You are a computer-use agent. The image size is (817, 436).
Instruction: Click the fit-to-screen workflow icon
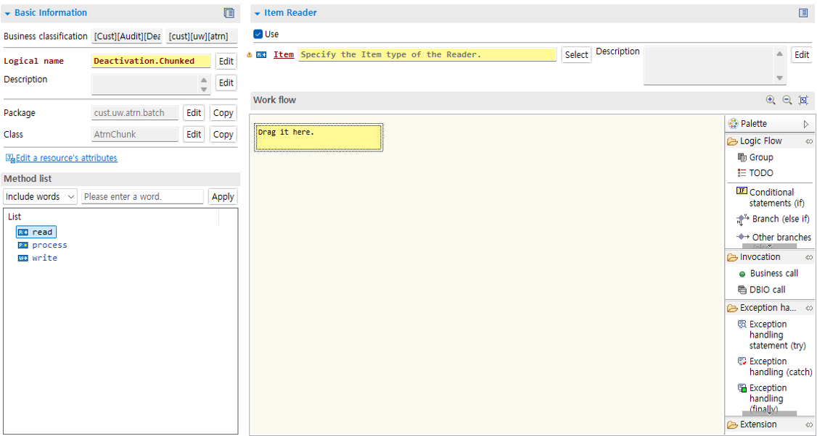[x=803, y=100]
